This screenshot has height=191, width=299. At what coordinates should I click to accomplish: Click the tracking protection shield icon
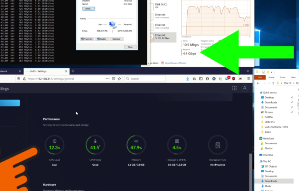coord(19,79)
